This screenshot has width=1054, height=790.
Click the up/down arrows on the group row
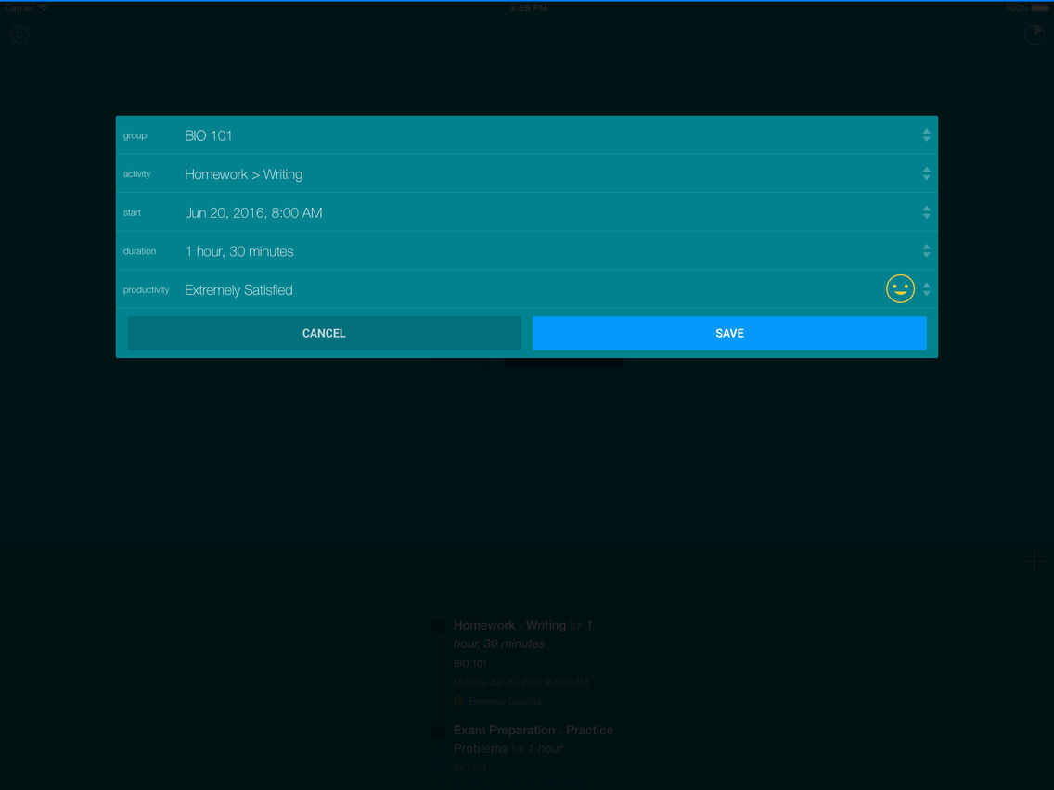[x=926, y=135]
